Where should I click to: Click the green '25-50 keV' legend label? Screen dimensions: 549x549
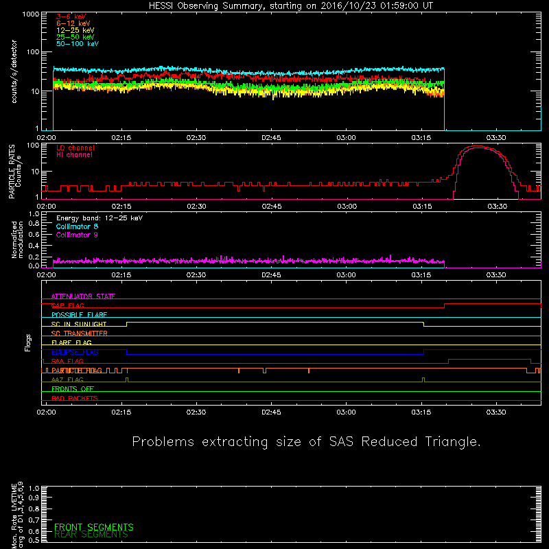point(75,37)
